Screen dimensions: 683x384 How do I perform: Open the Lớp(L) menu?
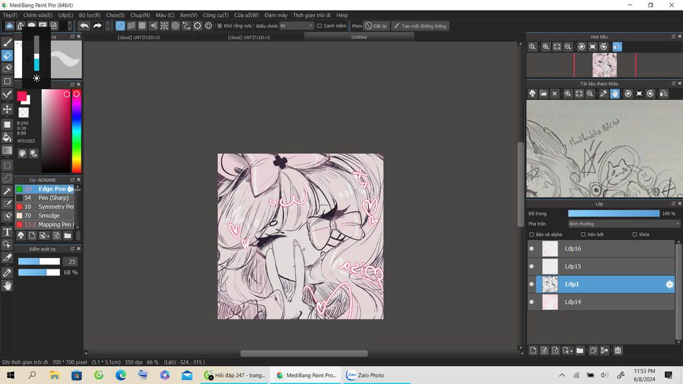coord(66,15)
